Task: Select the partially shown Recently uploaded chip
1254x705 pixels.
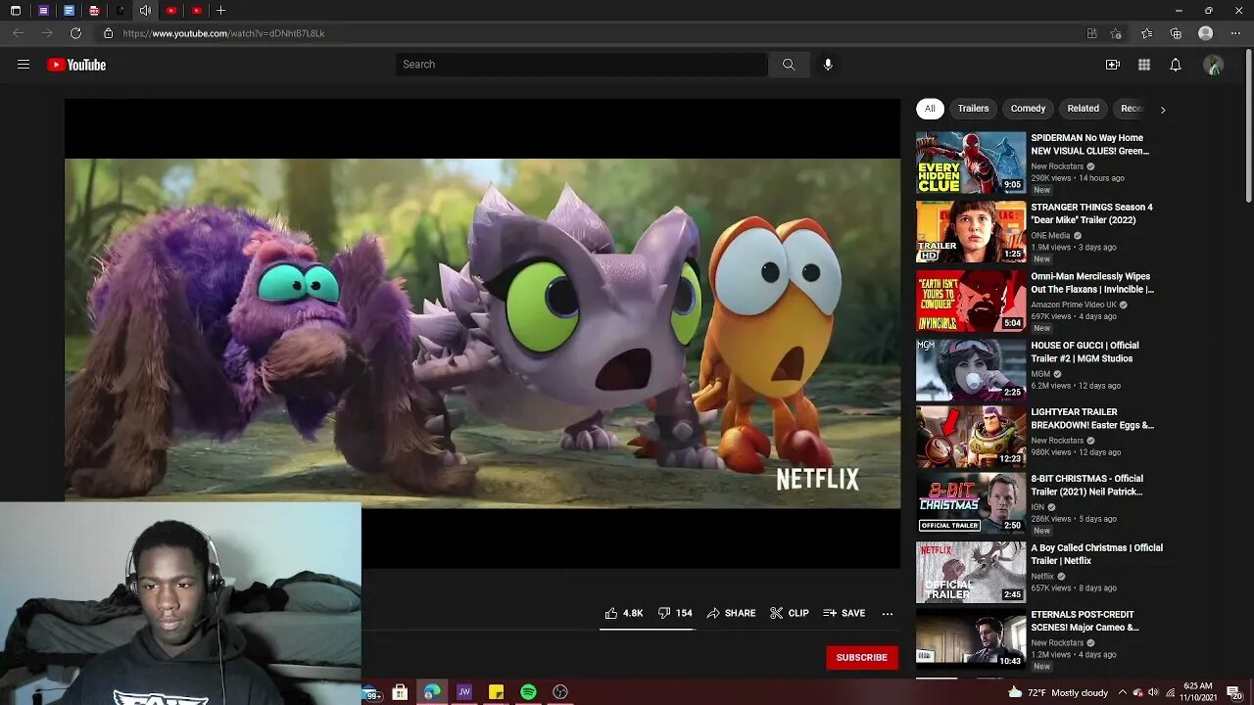Action: (x=1129, y=109)
